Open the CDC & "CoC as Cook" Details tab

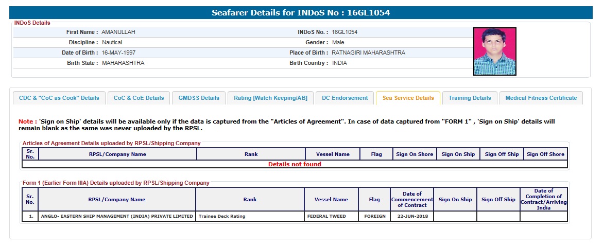coord(59,98)
